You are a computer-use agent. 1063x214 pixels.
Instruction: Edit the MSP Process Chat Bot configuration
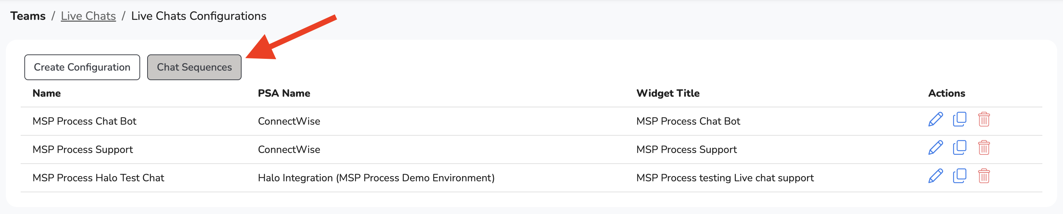(x=935, y=120)
